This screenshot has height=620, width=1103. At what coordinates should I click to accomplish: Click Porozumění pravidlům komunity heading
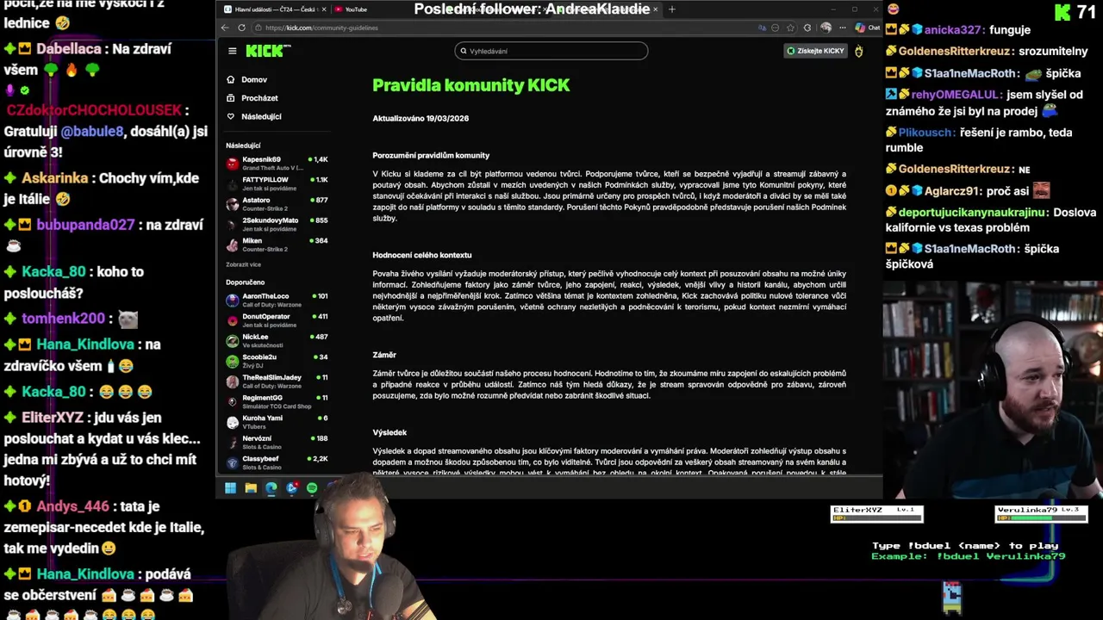click(x=431, y=156)
